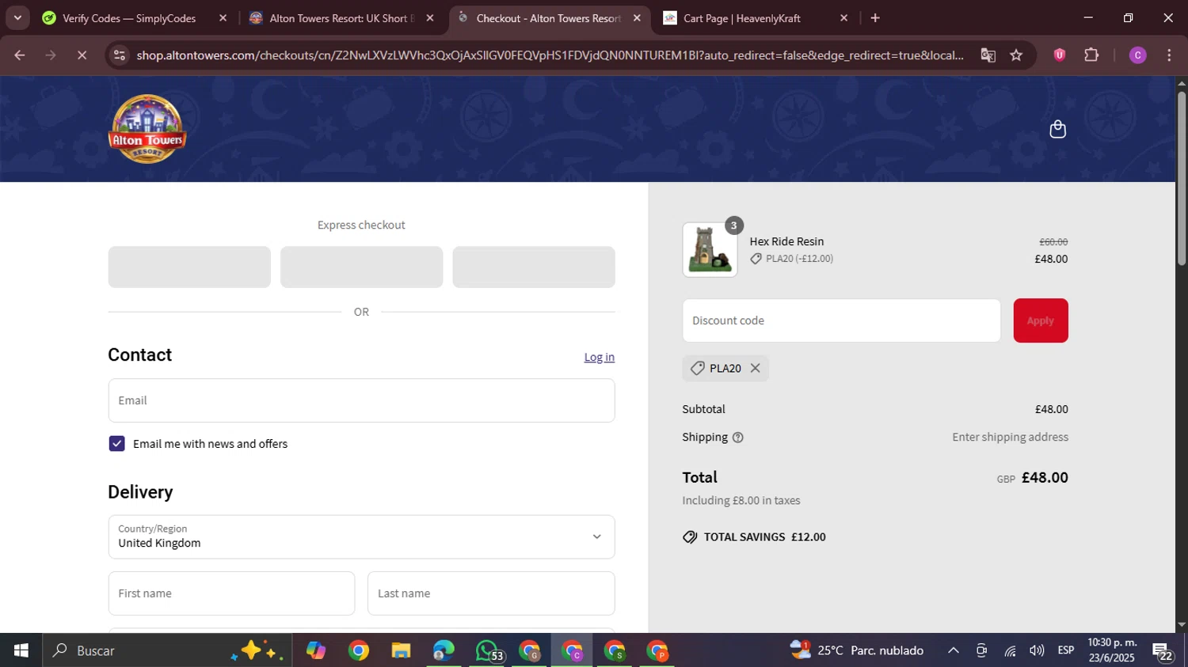Screen dimensions: 1188x667
Task: Open site information icon in address bar
Action: [119, 55]
